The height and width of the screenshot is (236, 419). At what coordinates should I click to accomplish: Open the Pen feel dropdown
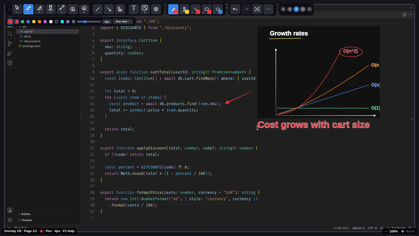pyautogui.click(x=122, y=22)
